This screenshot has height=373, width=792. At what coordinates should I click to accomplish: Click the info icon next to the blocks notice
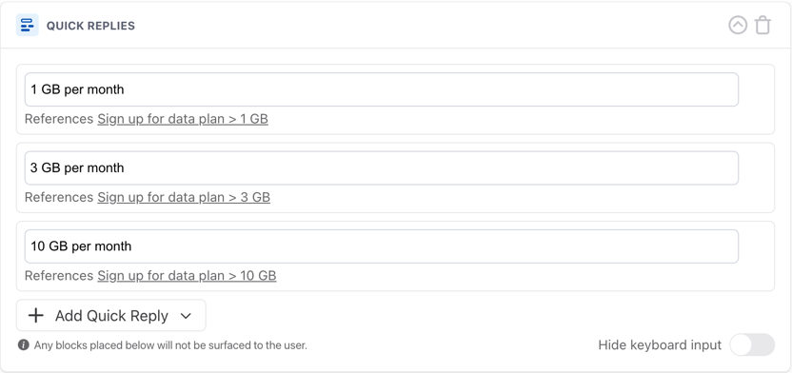click(x=23, y=344)
